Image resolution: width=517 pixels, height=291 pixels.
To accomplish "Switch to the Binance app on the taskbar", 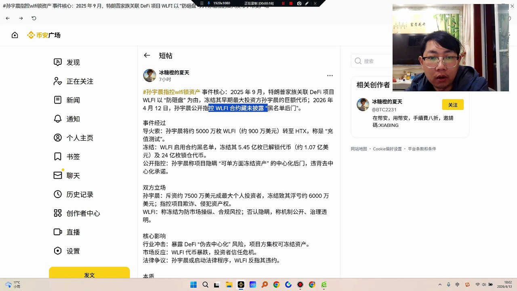I will pyautogui.click(x=241, y=285).
